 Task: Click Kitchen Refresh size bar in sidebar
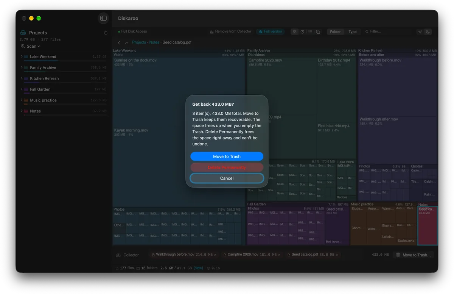[x=65, y=83]
